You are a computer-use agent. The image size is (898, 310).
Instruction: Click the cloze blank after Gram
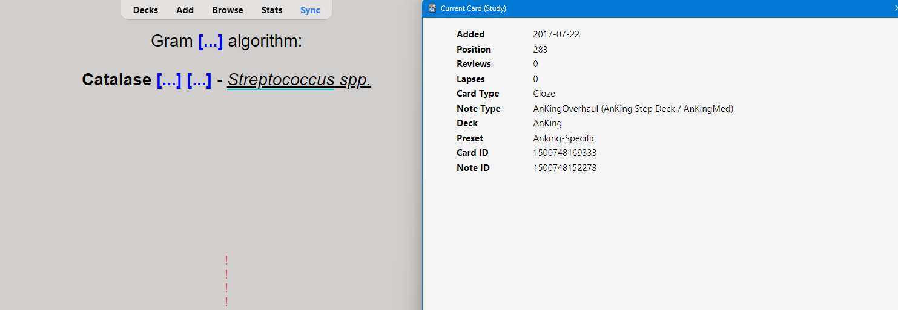(210, 42)
